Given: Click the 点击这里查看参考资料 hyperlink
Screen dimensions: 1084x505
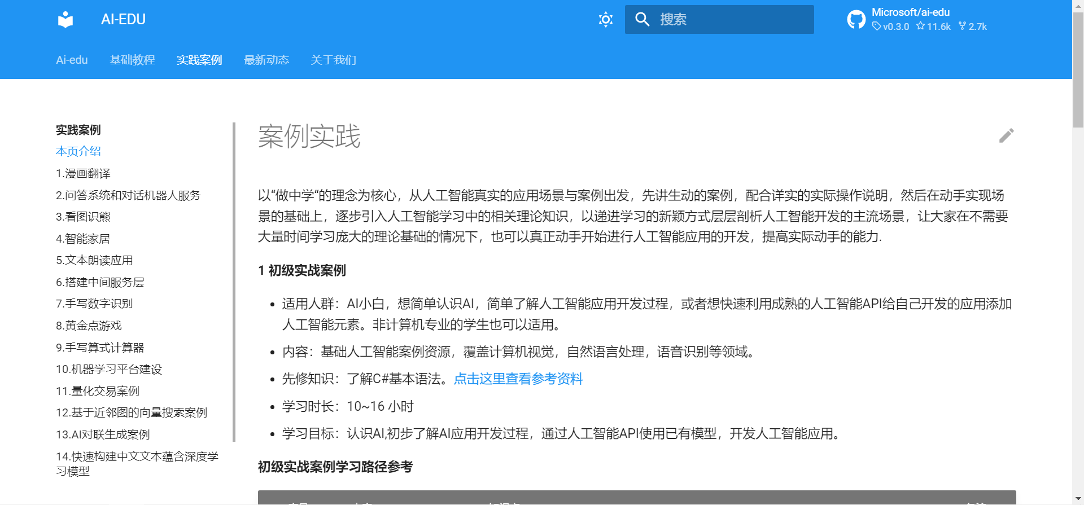Looking at the screenshot, I should coord(518,379).
